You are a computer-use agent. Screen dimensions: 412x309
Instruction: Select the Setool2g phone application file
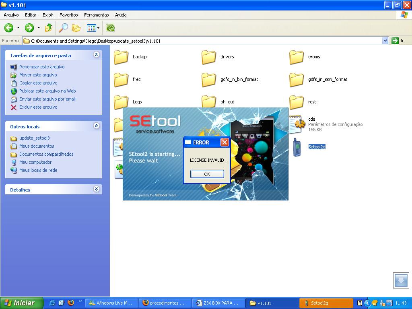tap(317, 147)
